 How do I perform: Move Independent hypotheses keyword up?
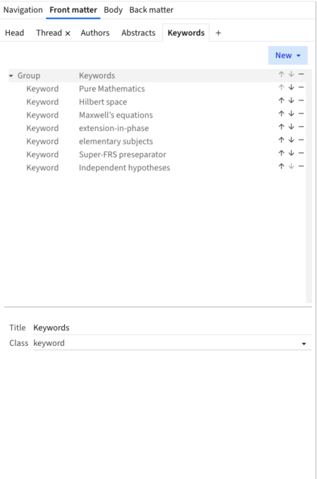281,166
